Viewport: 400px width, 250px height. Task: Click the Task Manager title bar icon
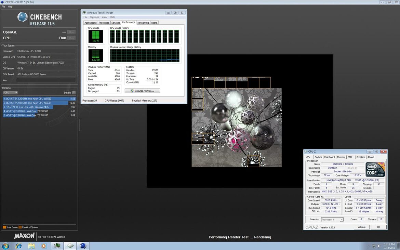(x=84, y=13)
